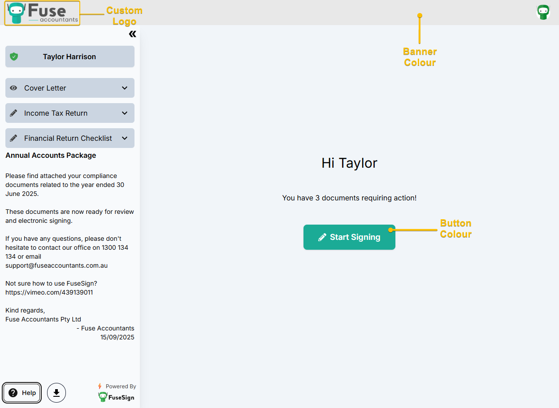Click the download icon button
Viewport: 559px width, 408px height.
56,393
